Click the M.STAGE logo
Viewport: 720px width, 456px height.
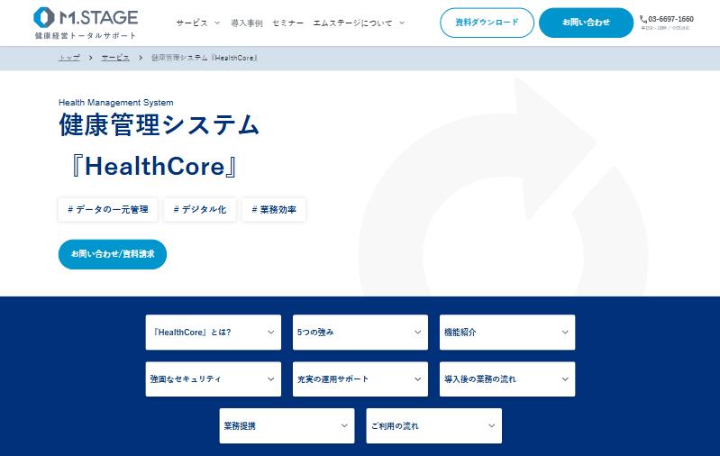[86, 17]
